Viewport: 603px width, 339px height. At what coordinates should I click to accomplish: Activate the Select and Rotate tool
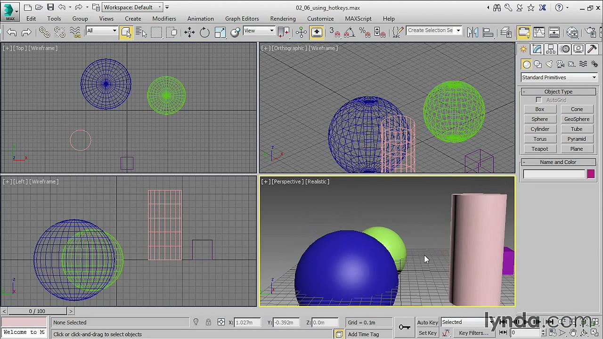pos(204,32)
